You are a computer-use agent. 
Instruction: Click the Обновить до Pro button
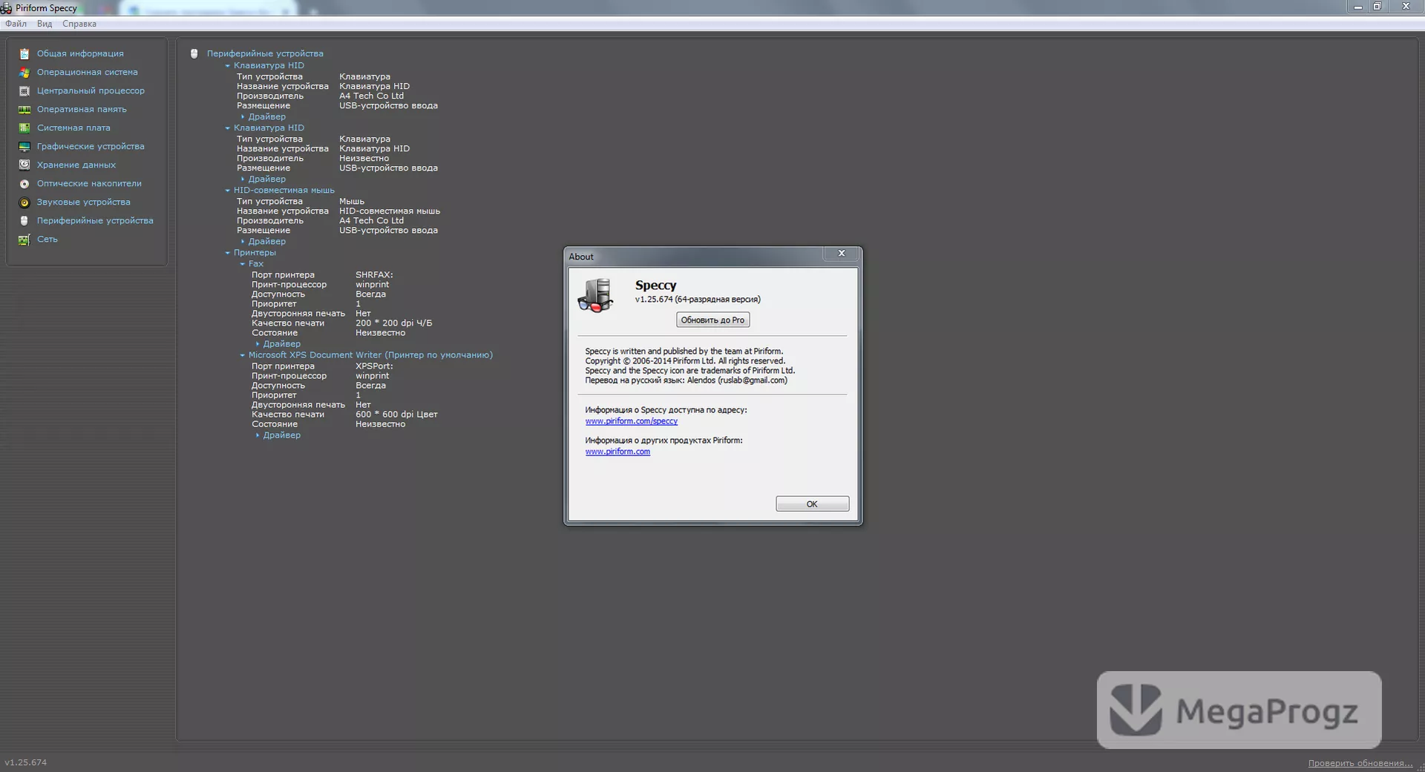point(712,320)
